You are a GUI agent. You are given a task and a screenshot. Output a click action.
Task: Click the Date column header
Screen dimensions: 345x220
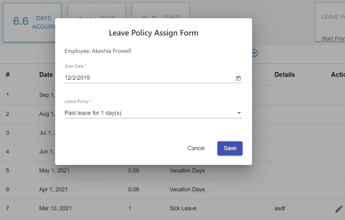(46, 74)
